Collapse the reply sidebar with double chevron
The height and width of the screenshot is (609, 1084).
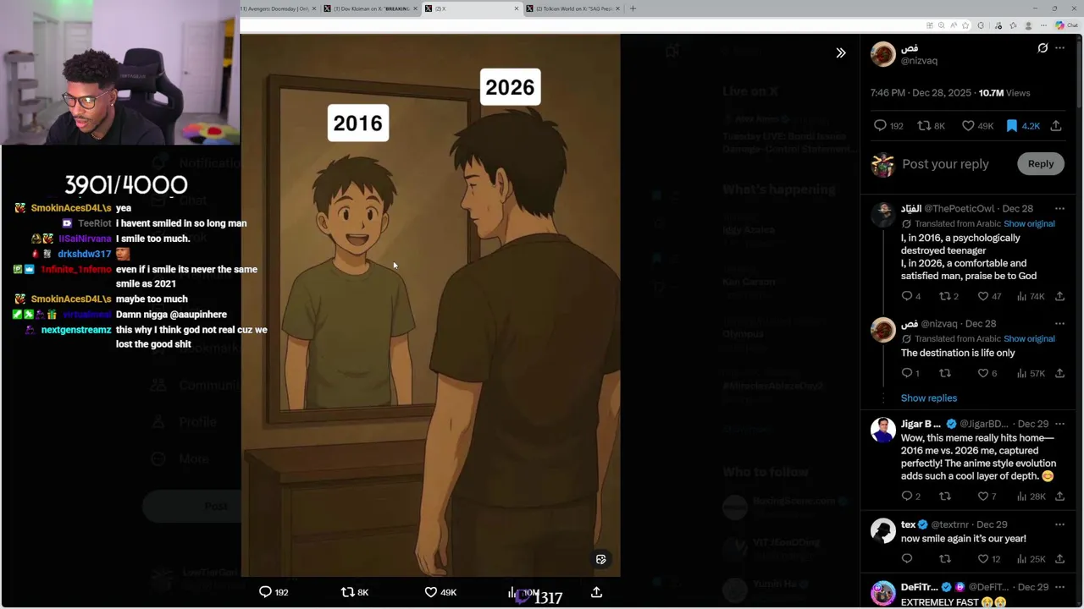pyautogui.click(x=840, y=53)
